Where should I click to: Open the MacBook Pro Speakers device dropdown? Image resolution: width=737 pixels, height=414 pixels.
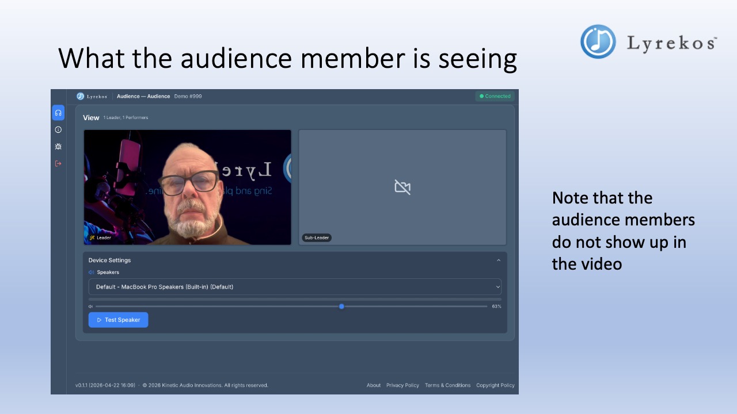click(x=294, y=286)
